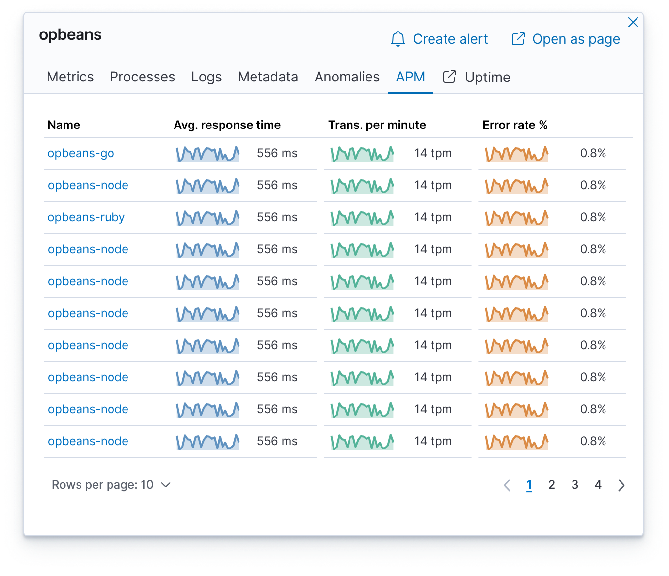Open the opbeans-ruby service link
669x576 pixels.
click(86, 217)
